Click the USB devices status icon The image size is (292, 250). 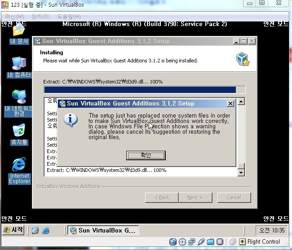point(201,242)
